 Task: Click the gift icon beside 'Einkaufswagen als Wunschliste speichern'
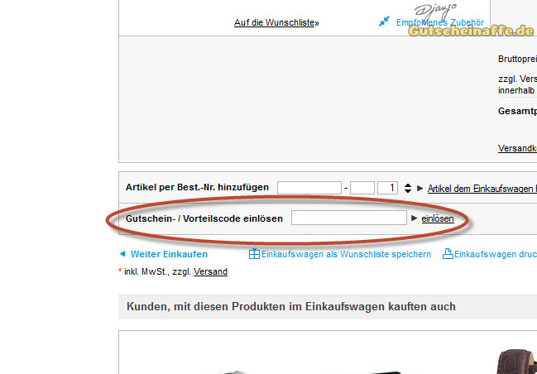pyautogui.click(x=255, y=255)
